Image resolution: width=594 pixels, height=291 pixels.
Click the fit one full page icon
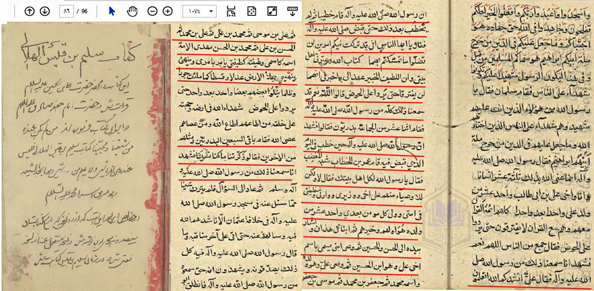point(252,11)
